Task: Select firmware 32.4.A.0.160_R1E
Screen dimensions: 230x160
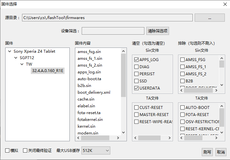Action: pyautogui.click(x=48, y=70)
